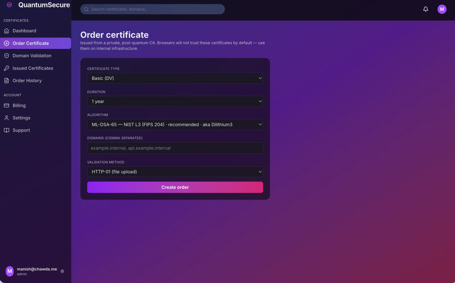Click the QuantumSecure logo icon
455x283 pixels.
(9, 5)
